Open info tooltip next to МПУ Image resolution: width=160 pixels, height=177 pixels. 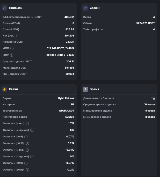point(12,55)
